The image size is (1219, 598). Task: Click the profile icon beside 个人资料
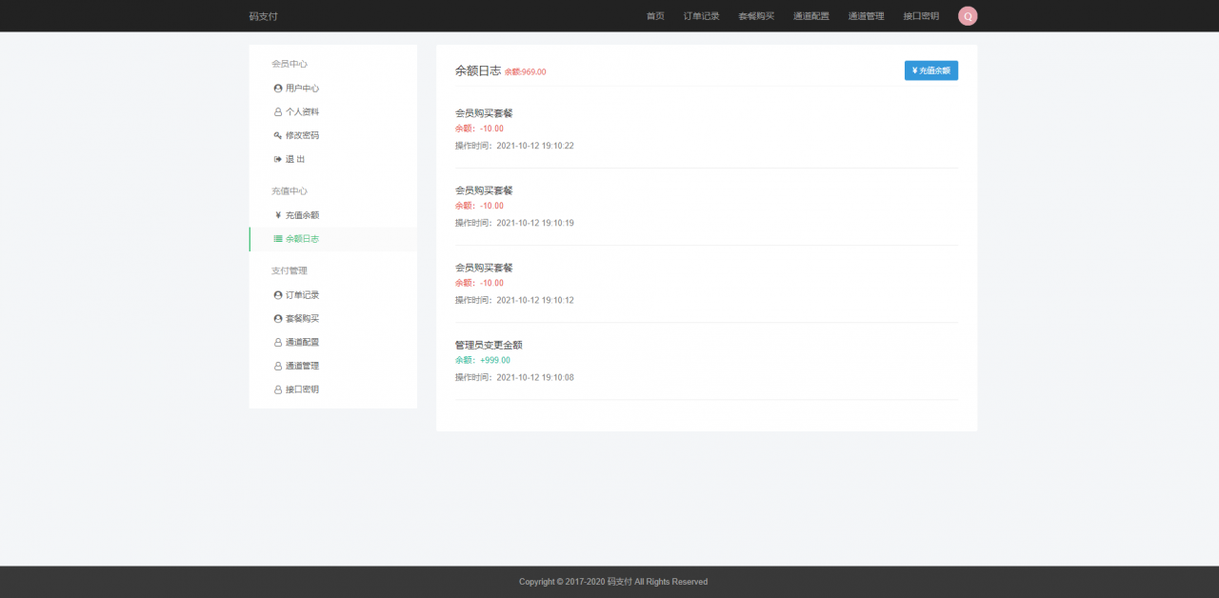pos(276,110)
